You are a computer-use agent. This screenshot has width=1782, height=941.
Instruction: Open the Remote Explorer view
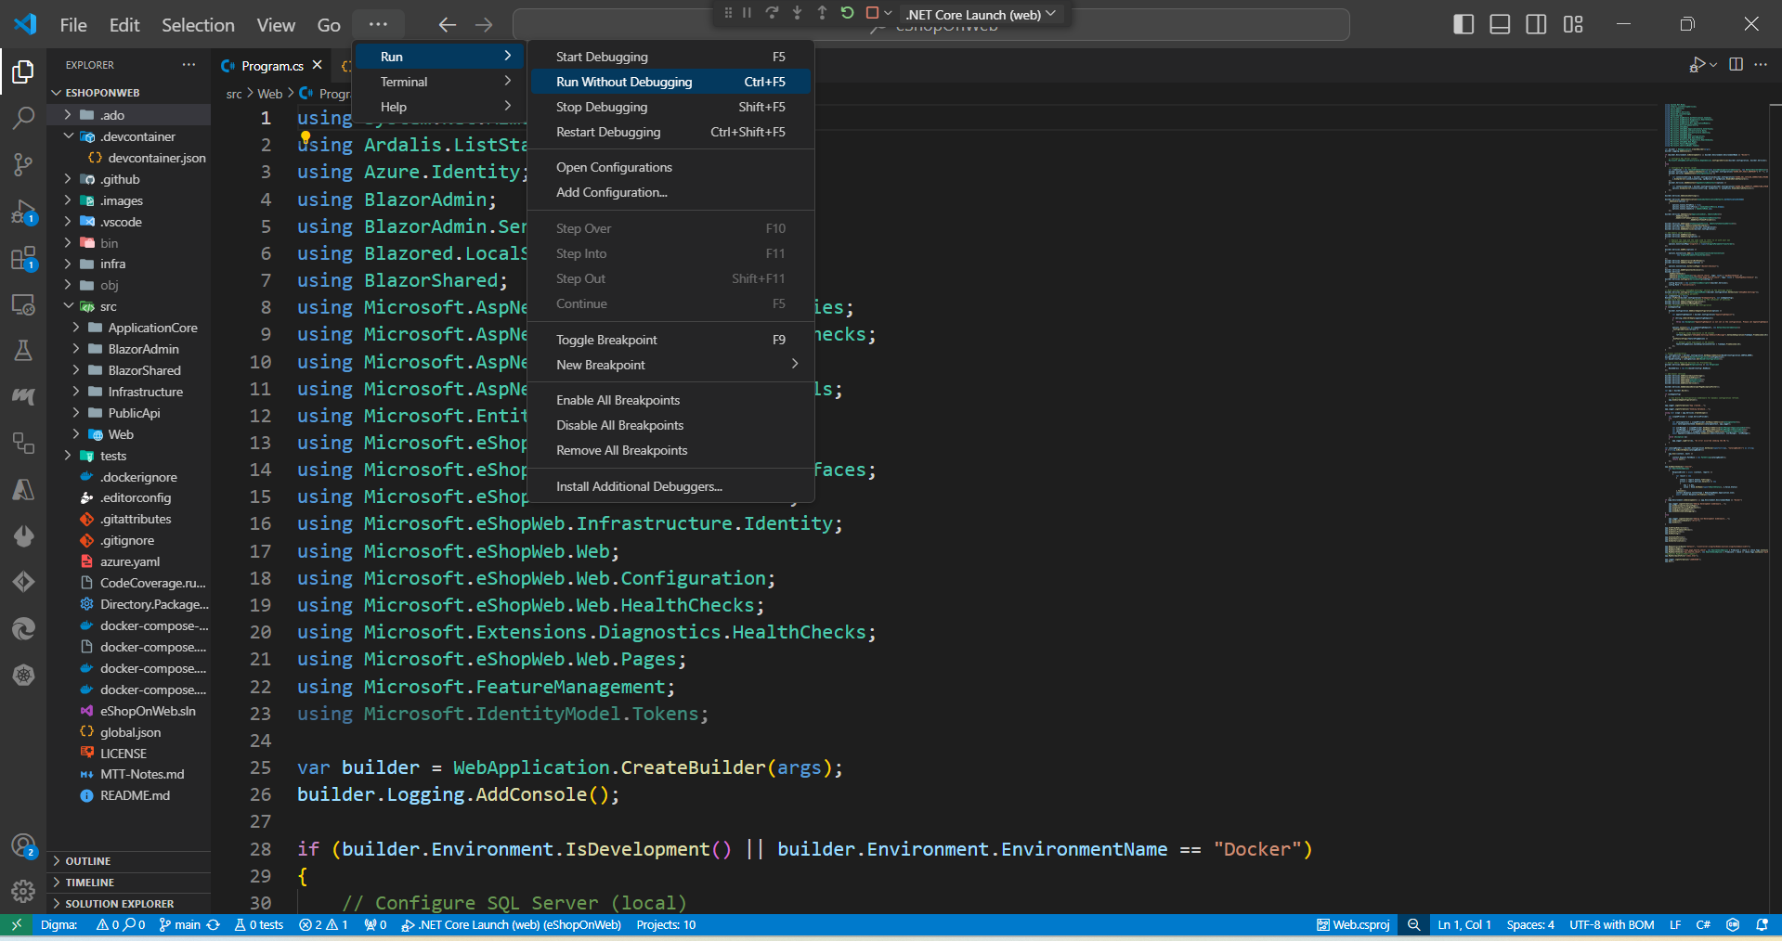coord(23,304)
